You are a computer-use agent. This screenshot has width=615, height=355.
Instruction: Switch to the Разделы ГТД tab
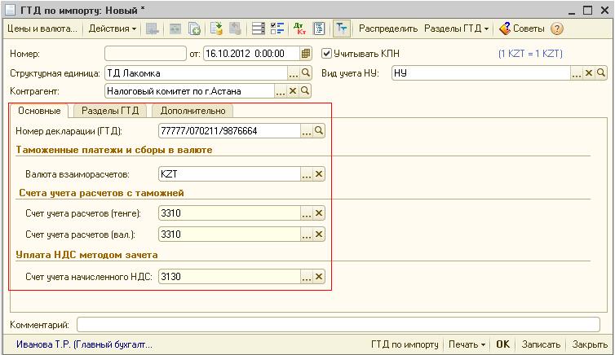pos(111,111)
